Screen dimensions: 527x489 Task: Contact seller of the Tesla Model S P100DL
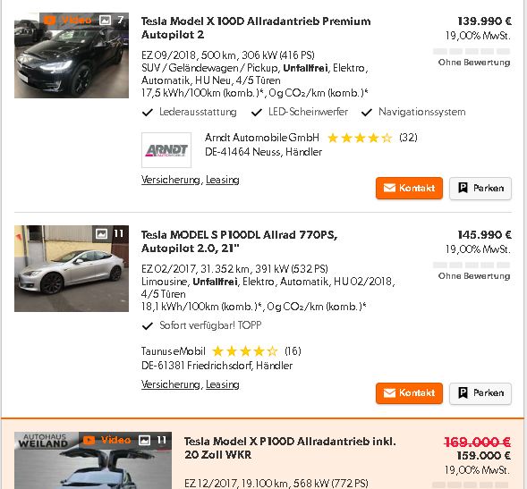coord(409,393)
